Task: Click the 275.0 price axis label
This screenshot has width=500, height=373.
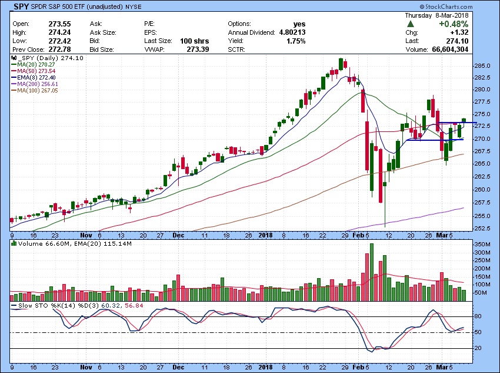Action: 484,114
